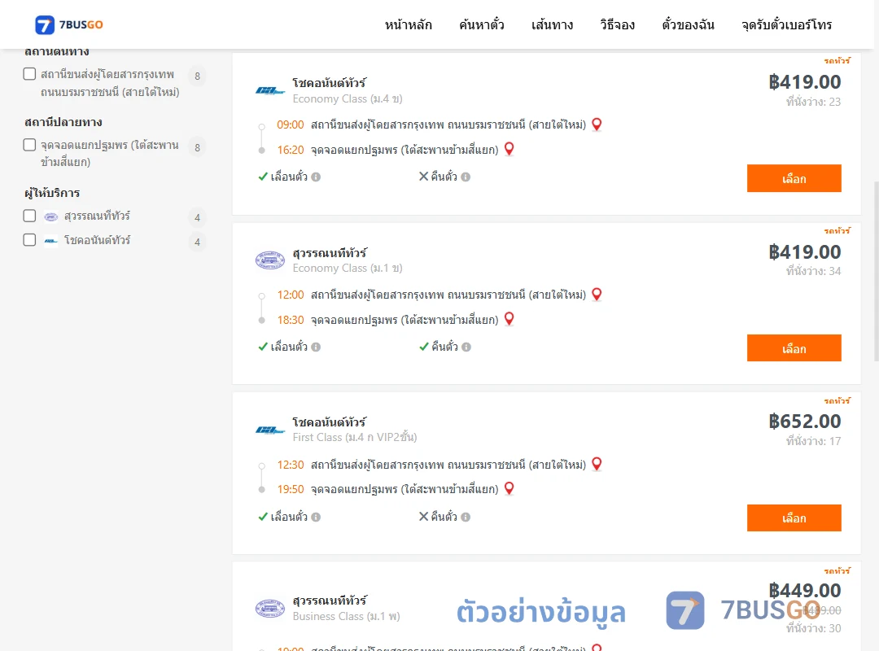This screenshot has width=879, height=651.
Task: Click price ฿419.00 on the 09:00 trip
Action: 804,82
